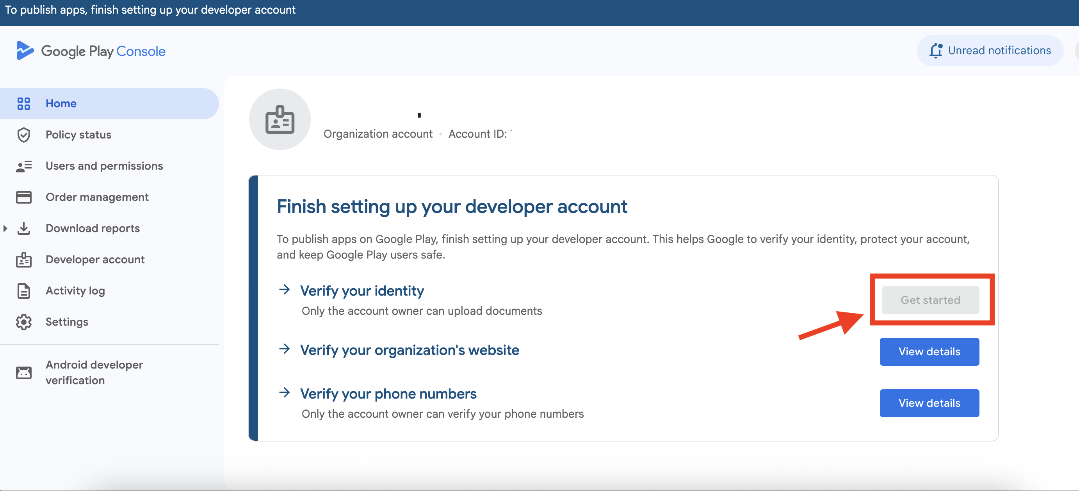Expand the Download reports tree arrow
This screenshot has height=491, width=1079.
point(5,229)
